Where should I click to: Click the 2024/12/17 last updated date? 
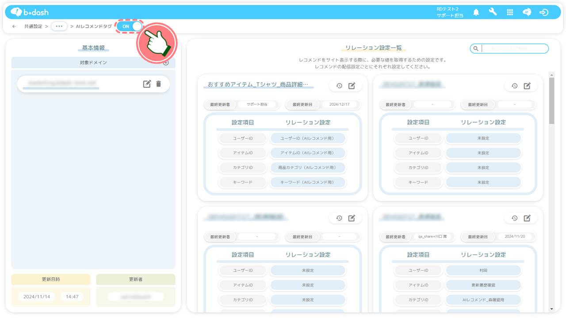click(339, 105)
